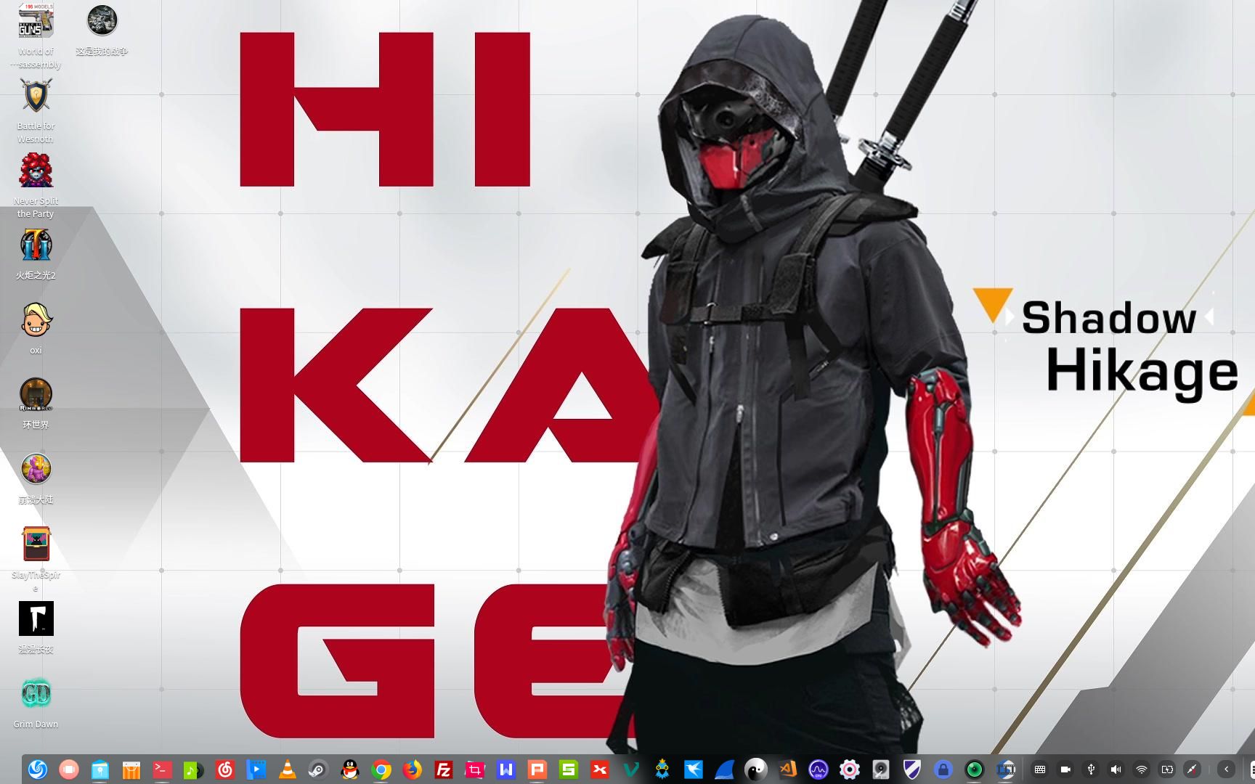Click the pen tray icon
The image size is (1255, 784).
point(1193,769)
